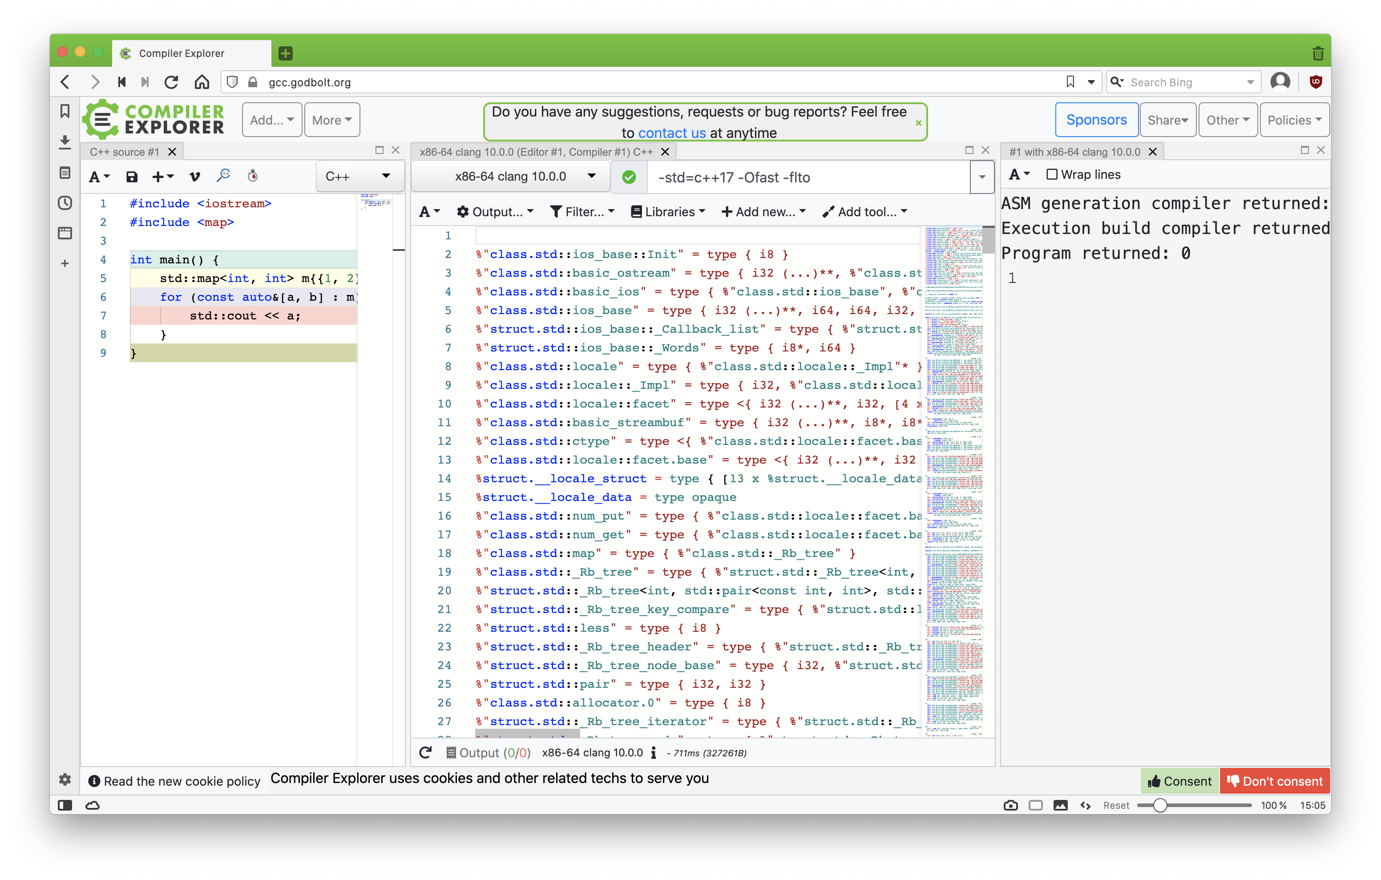Open the browser profile avatar

1280,82
